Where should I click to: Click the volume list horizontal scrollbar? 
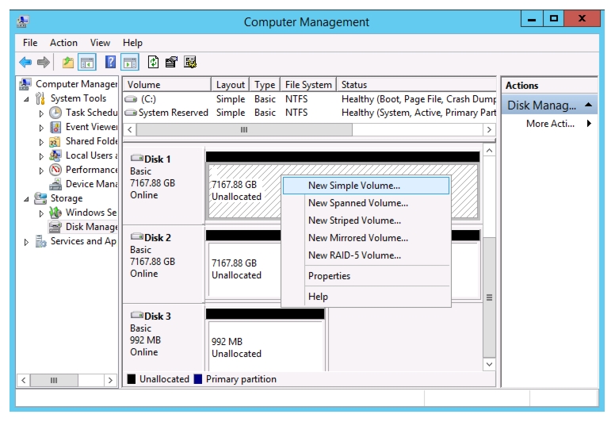pyautogui.click(x=309, y=129)
